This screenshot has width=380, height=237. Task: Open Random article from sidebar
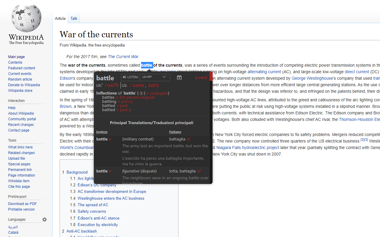pos(20,79)
